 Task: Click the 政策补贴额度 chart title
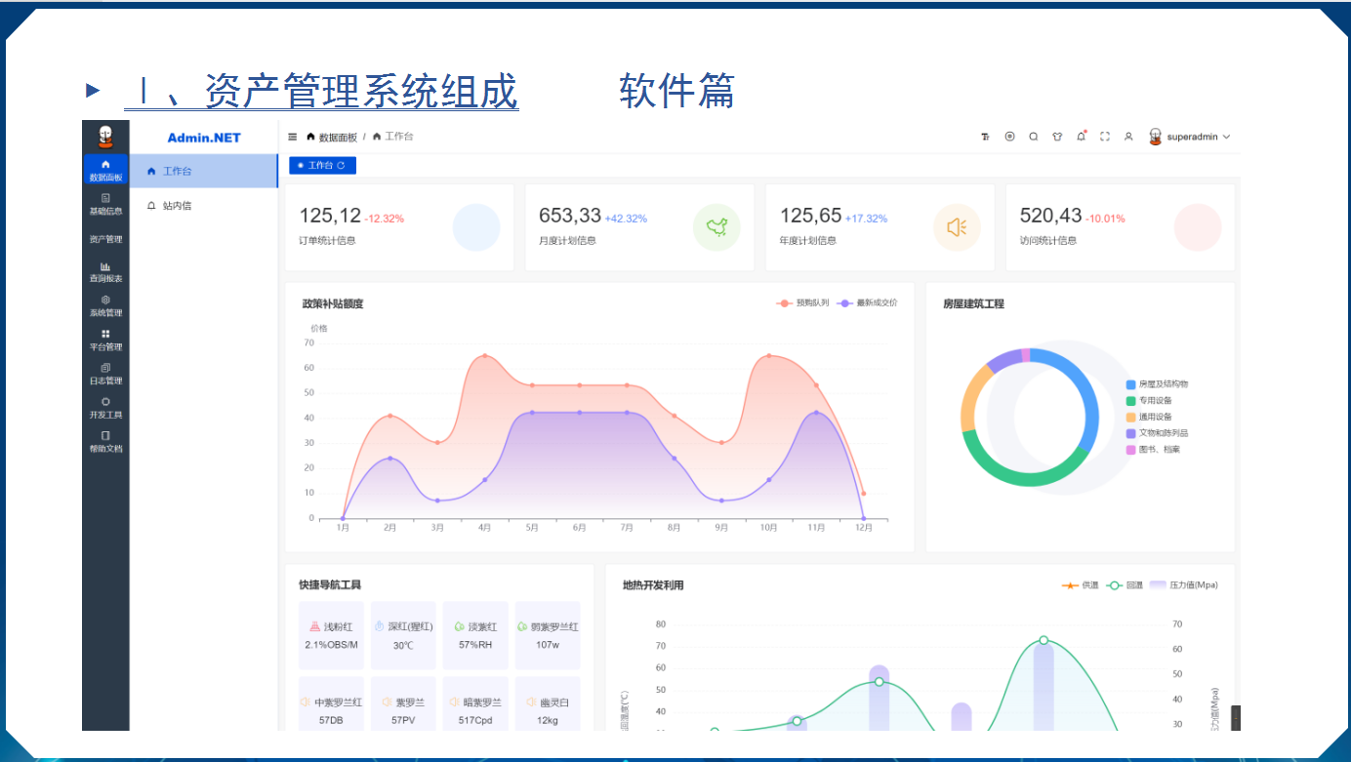click(333, 304)
